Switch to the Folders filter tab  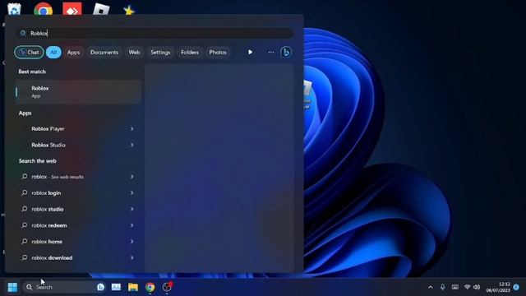coord(190,53)
